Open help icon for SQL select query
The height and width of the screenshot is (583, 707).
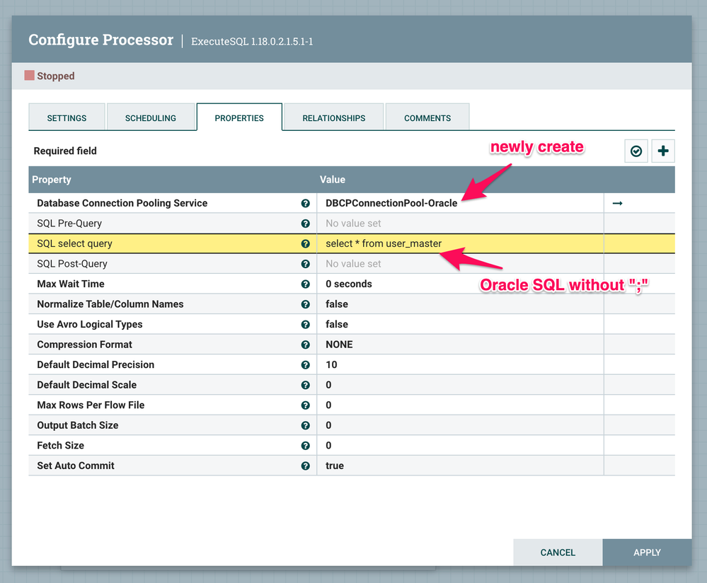[x=305, y=244]
